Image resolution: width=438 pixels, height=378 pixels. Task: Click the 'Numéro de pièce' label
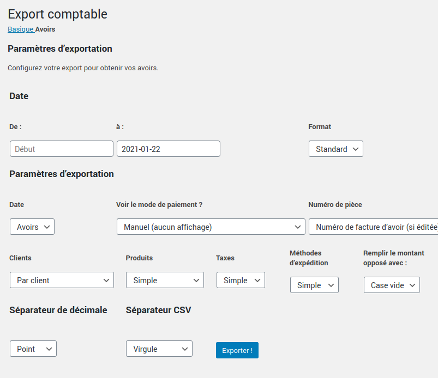click(335, 205)
